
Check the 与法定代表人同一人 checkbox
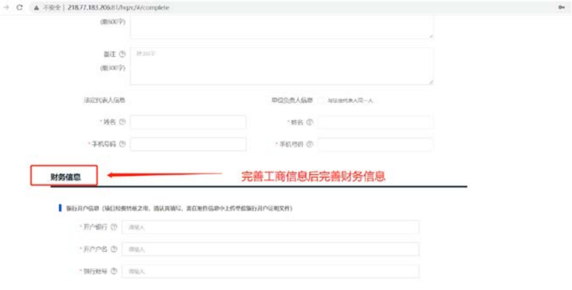(321, 101)
